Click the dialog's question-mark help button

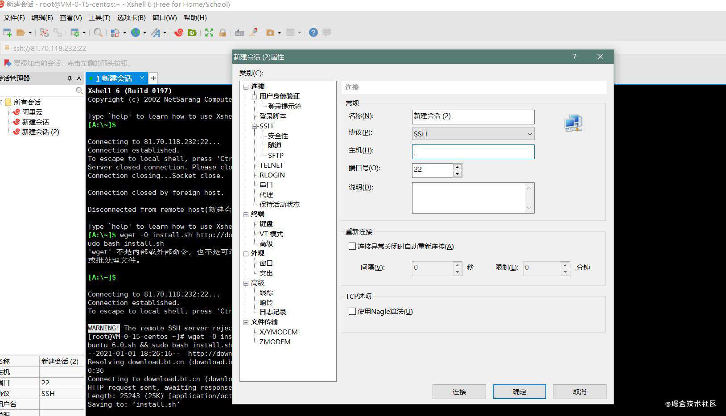575,57
